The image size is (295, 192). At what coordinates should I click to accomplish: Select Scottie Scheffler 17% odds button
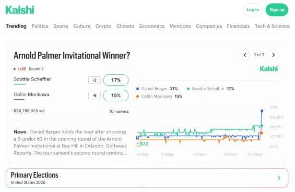point(116,80)
